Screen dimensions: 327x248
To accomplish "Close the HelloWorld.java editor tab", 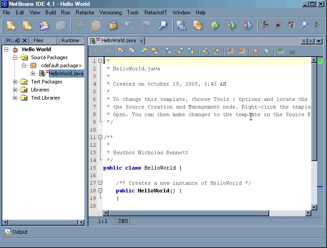I will tap(141, 41).
